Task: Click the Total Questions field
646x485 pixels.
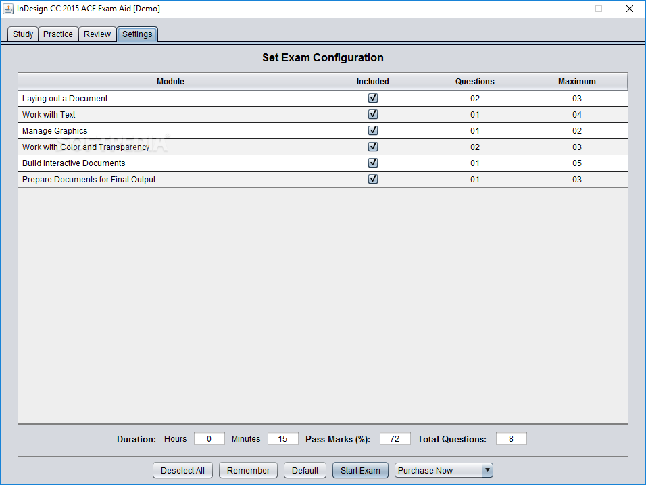Action: [512, 439]
